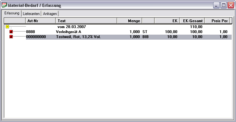The width and height of the screenshot is (236, 122).
Task: Click the BIB unit cell
Action: 146,37
